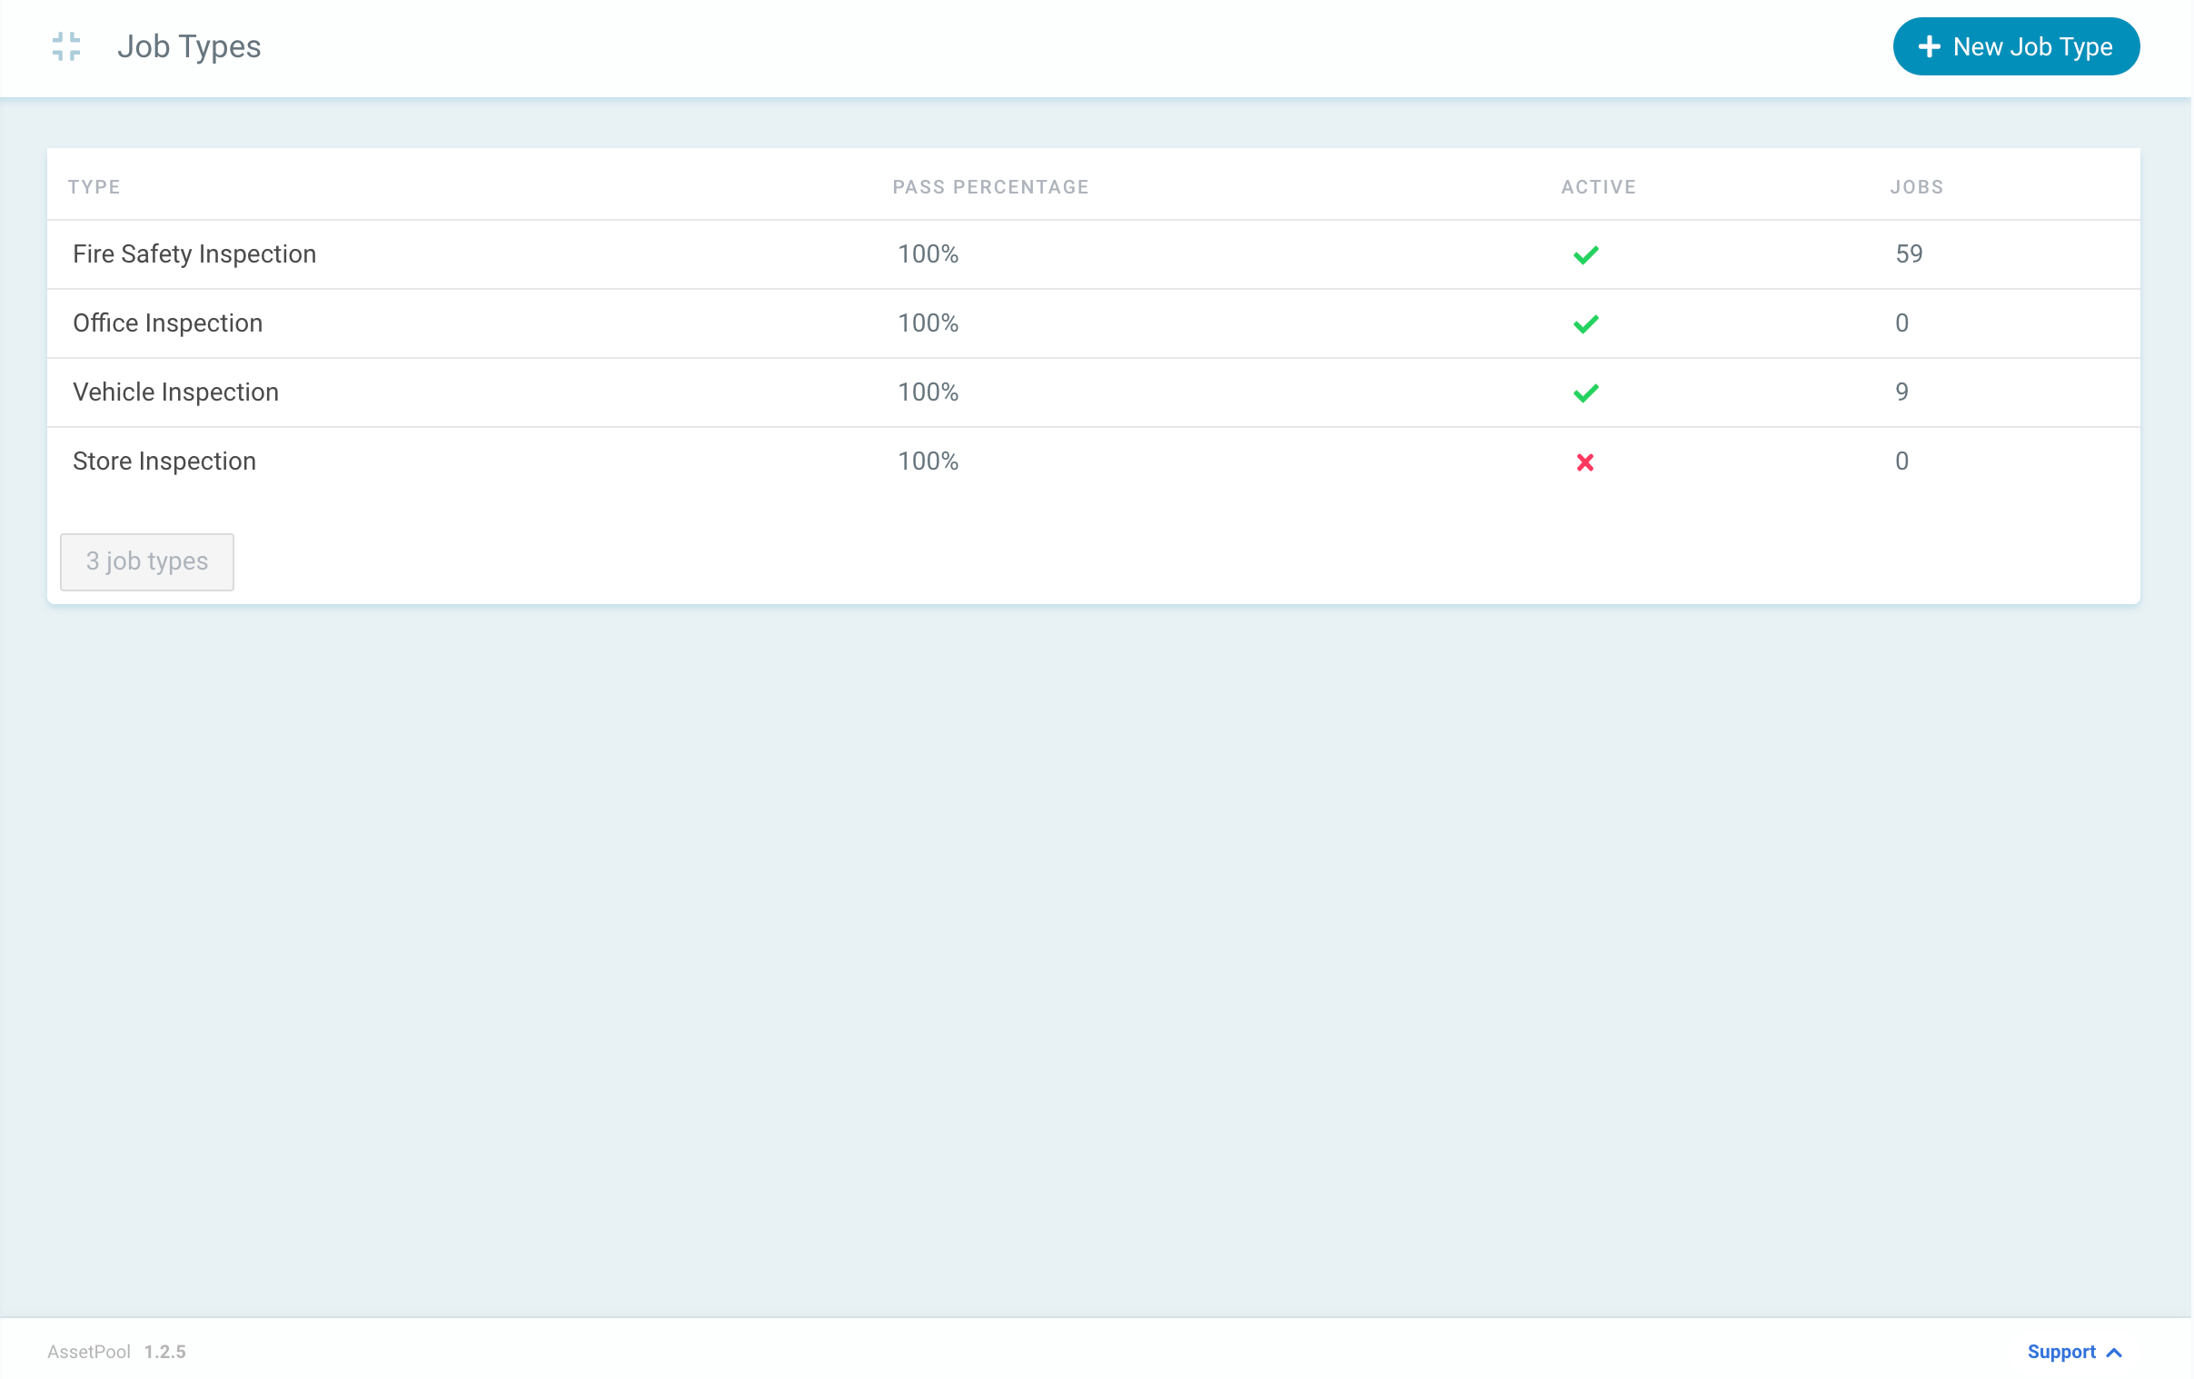
Task: Click the Job Types panel icon
Action: 66,46
